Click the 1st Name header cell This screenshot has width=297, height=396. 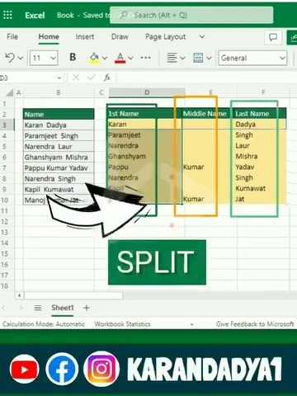[144, 114]
